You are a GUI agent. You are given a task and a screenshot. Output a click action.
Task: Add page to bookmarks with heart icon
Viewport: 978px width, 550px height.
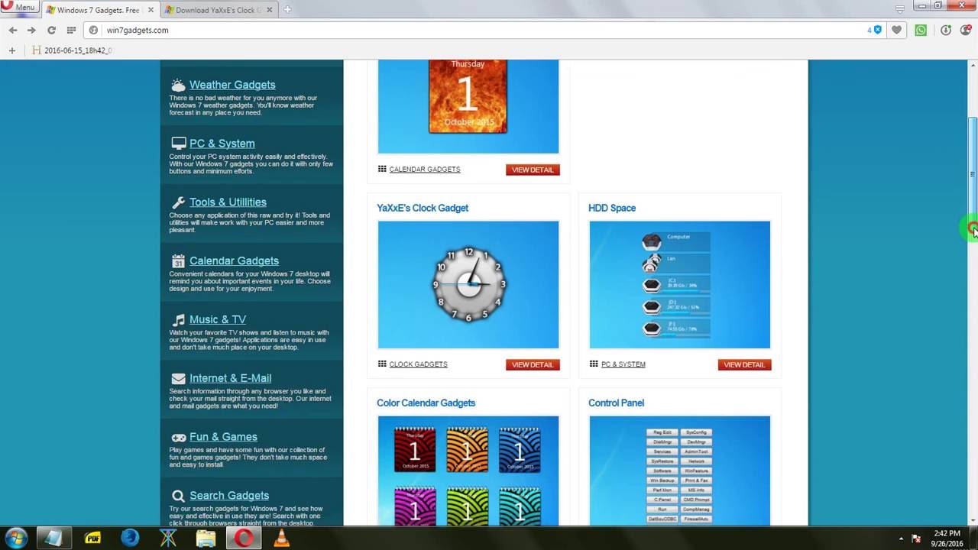(897, 30)
